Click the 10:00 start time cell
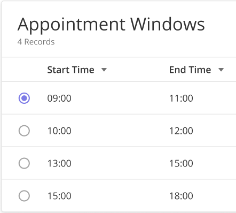Viewport: 236px width, 213px height. pyautogui.click(x=59, y=131)
